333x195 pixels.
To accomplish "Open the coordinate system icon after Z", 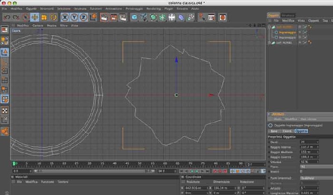I will (x=93, y=18).
